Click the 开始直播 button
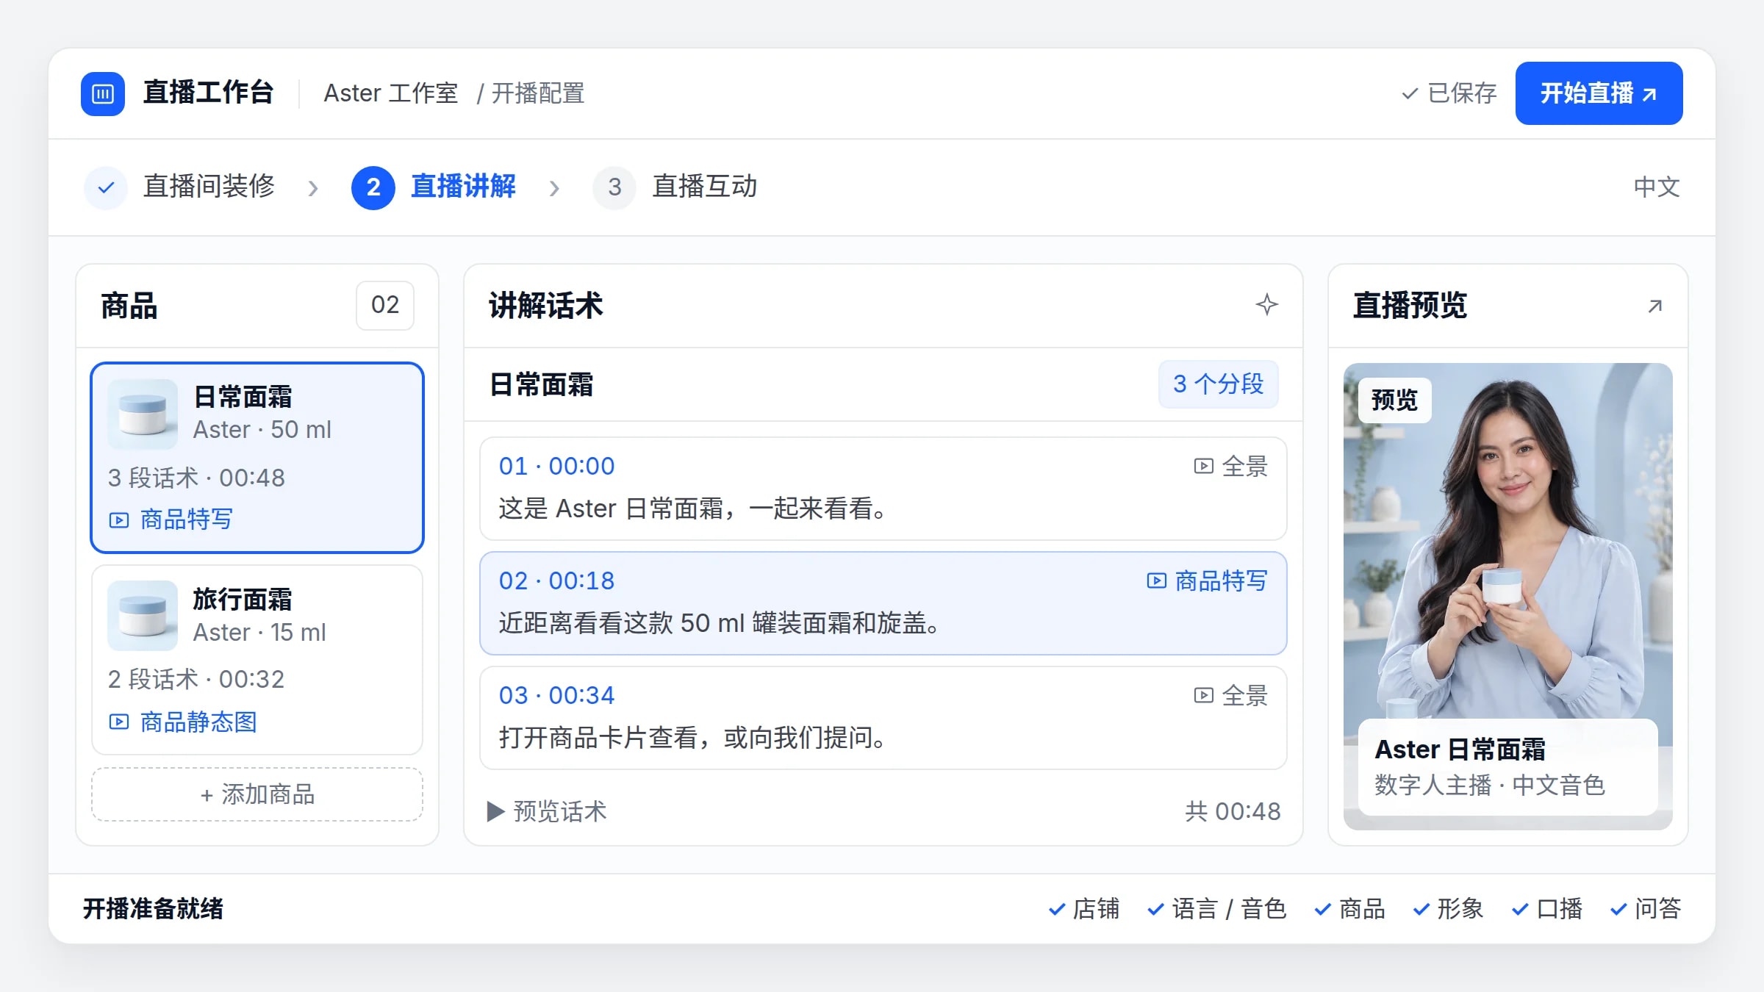The height and width of the screenshot is (992, 1764). tap(1599, 93)
